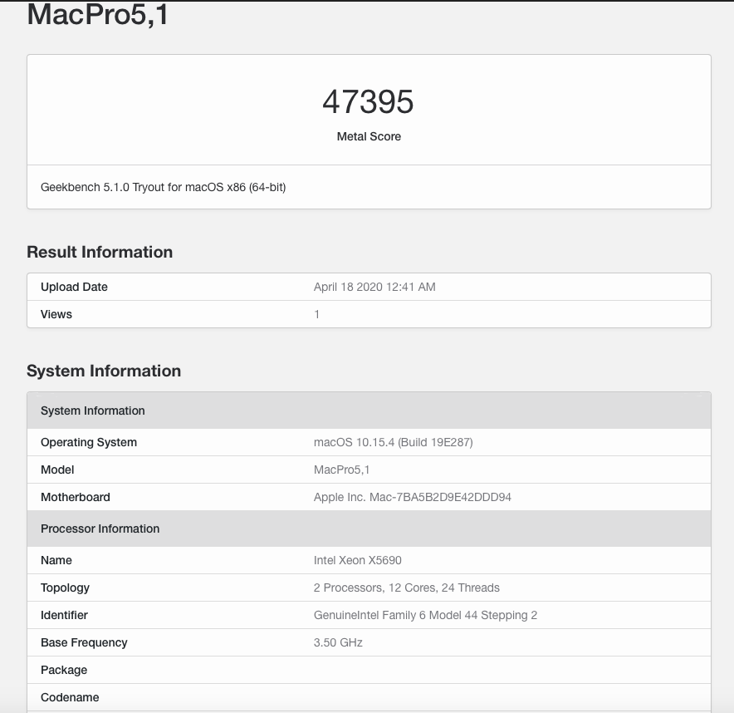Select the 2 Processors, 12 Cores value

point(406,588)
